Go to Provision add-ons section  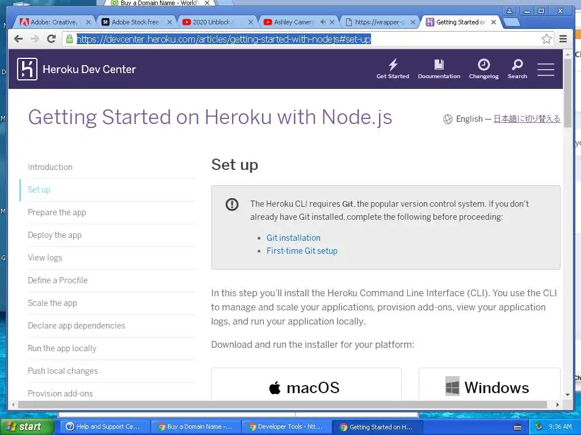tap(60, 394)
